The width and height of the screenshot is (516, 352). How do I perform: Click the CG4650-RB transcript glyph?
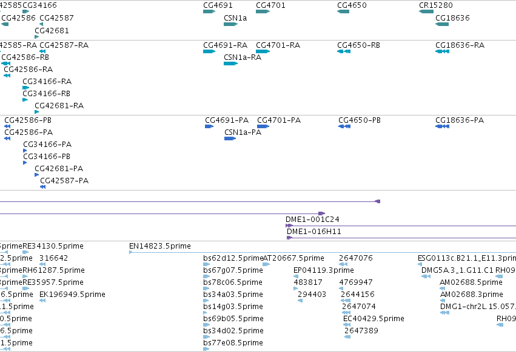tap(344, 51)
